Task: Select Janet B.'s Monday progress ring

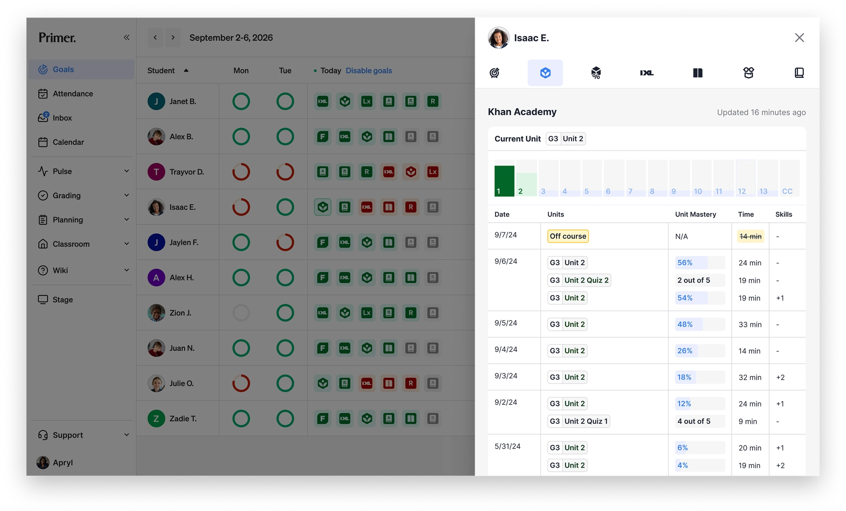Action: 241,101
